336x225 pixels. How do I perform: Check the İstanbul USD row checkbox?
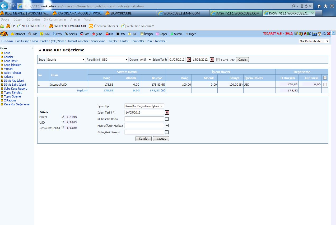[x=325, y=85]
